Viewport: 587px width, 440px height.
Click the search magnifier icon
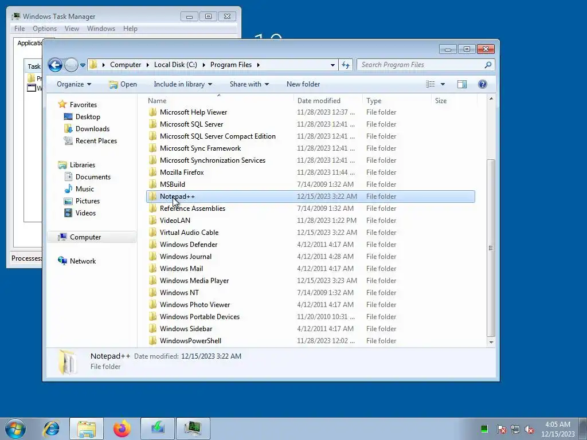(488, 65)
